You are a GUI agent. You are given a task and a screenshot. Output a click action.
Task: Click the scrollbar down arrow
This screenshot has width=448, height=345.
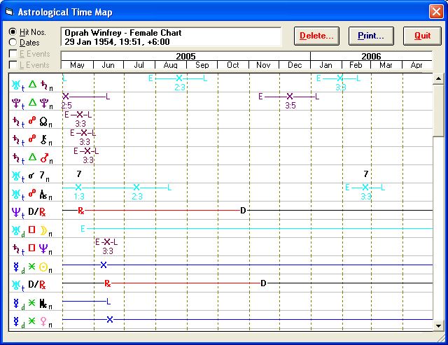[438, 325]
